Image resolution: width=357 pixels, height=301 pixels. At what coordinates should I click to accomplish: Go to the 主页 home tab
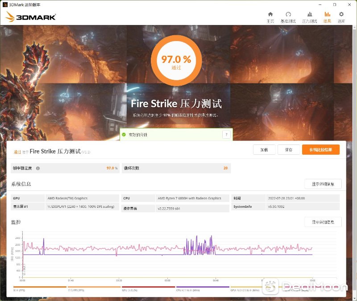point(270,17)
